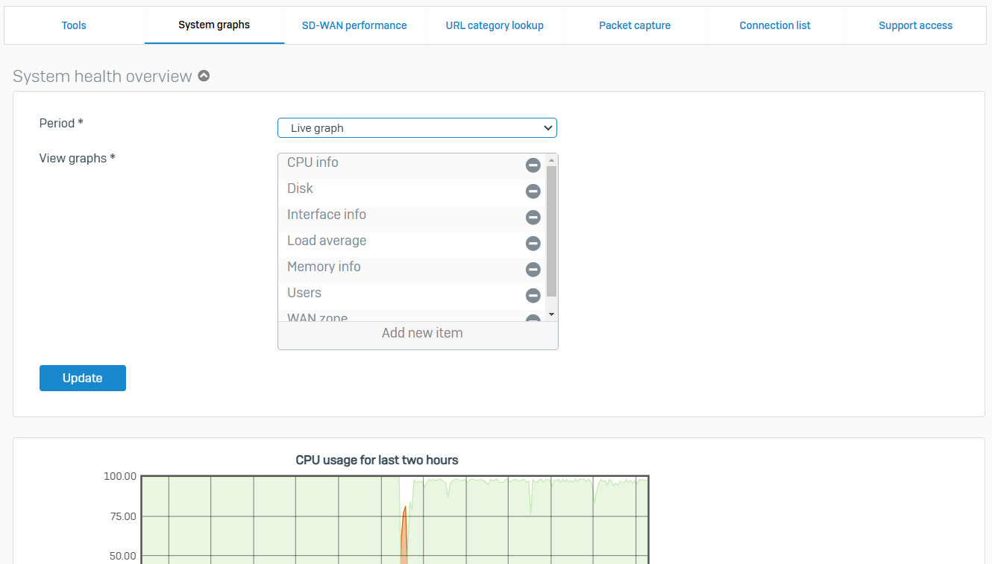Click the CPU usage graph
The image size is (992, 564).
tap(395, 522)
